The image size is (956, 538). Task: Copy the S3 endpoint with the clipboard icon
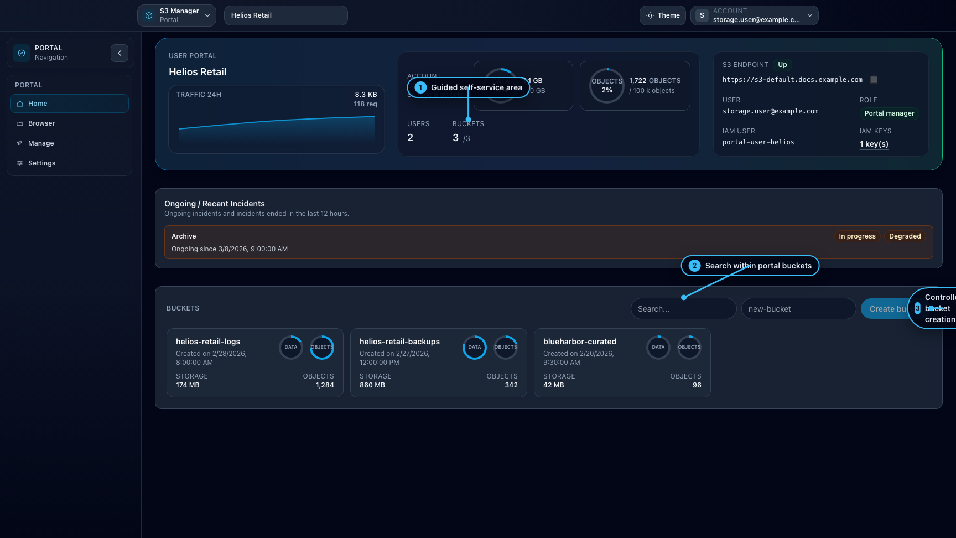coord(873,79)
